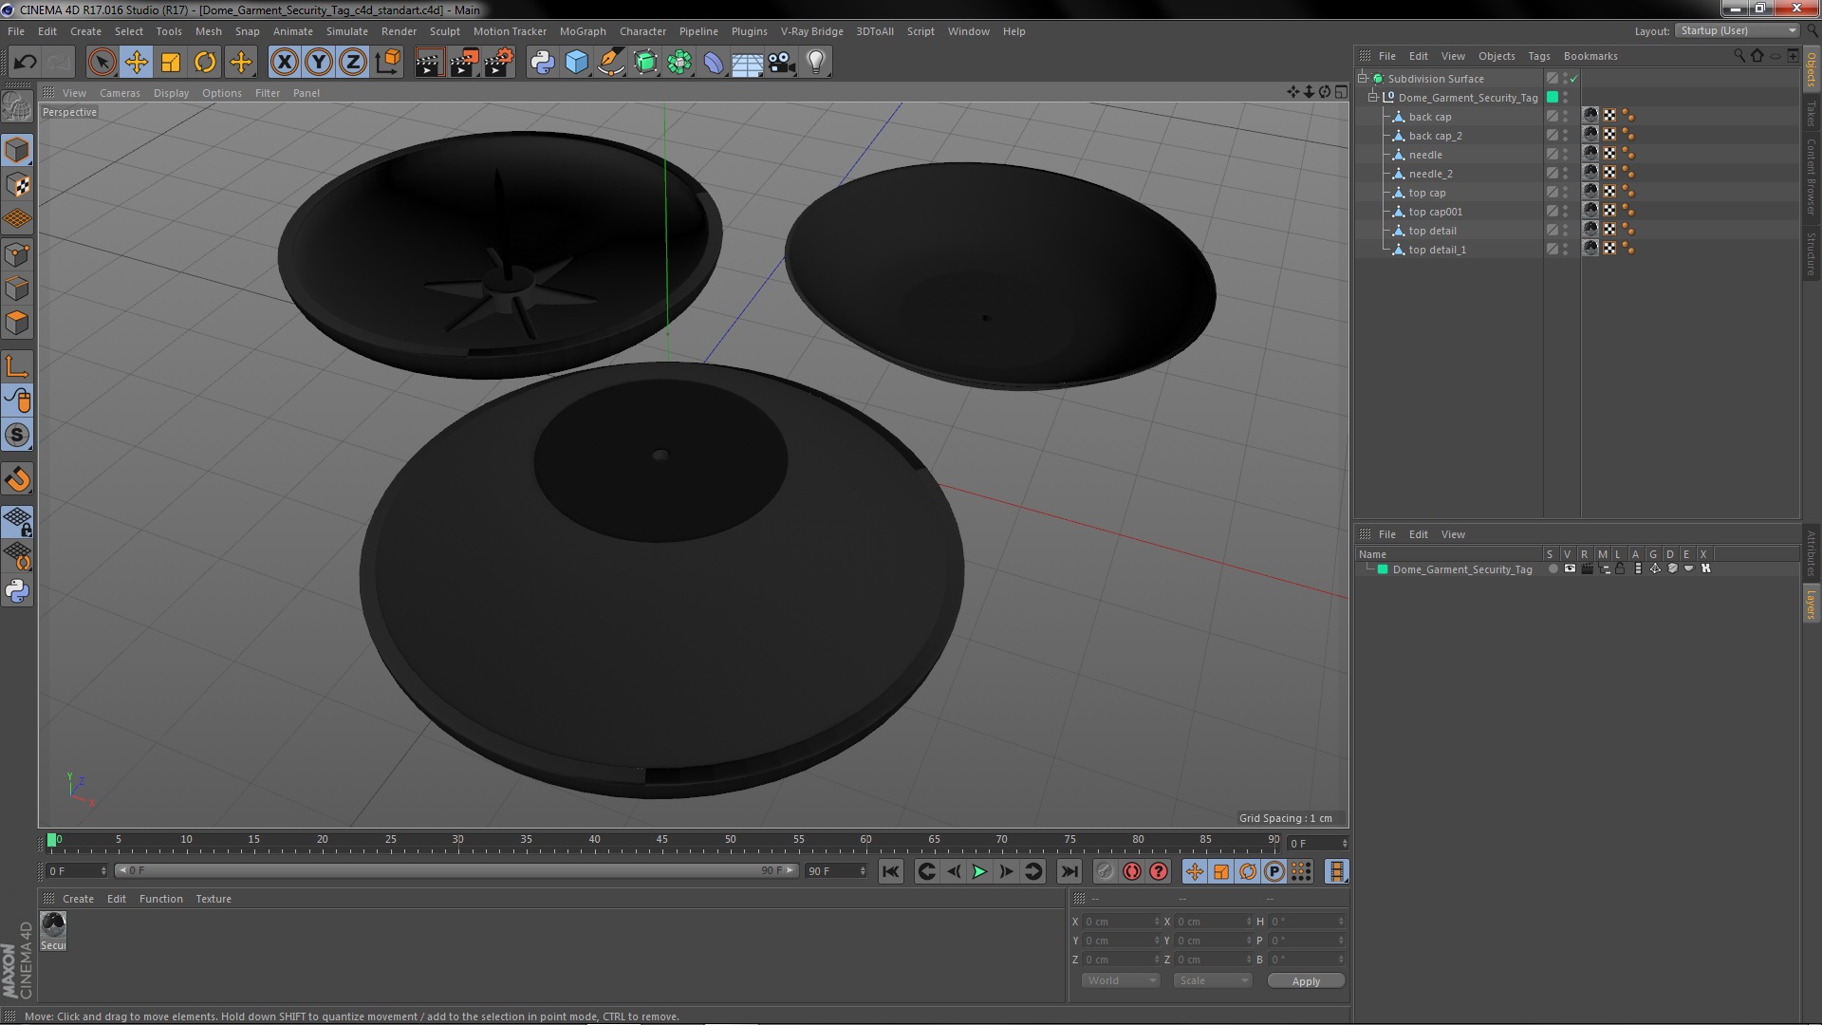Render the active view clapperboard icon

point(429,63)
